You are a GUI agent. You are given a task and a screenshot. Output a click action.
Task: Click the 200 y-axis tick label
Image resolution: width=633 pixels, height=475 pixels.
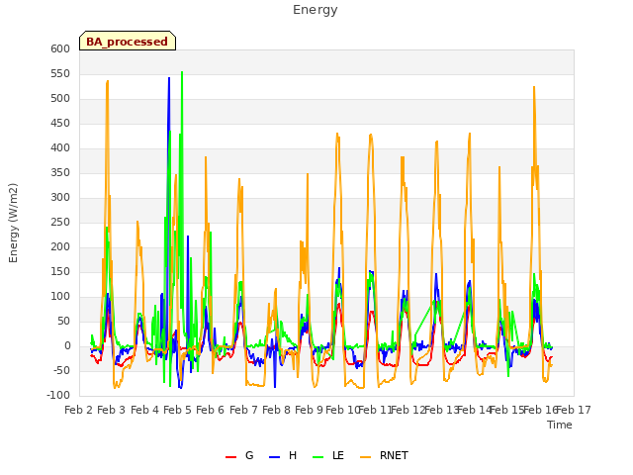pyautogui.click(x=60, y=246)
